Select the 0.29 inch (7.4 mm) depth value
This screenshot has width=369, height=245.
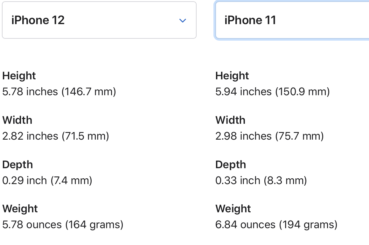pos(47,181)
